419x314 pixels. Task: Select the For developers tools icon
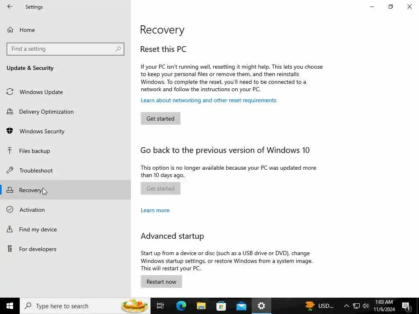[10, 249]
